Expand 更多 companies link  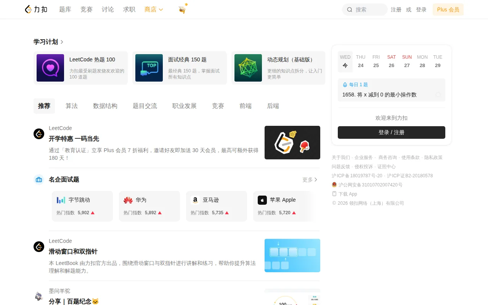310,180
